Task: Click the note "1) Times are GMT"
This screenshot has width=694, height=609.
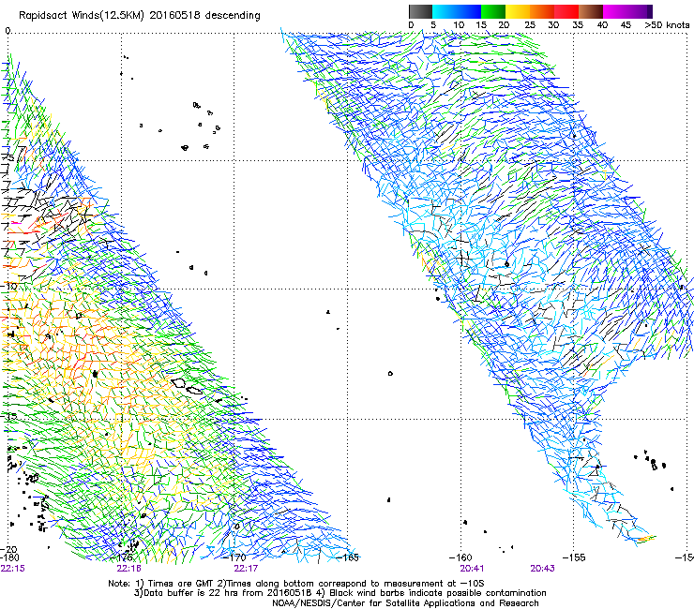Action: [174, 584]
